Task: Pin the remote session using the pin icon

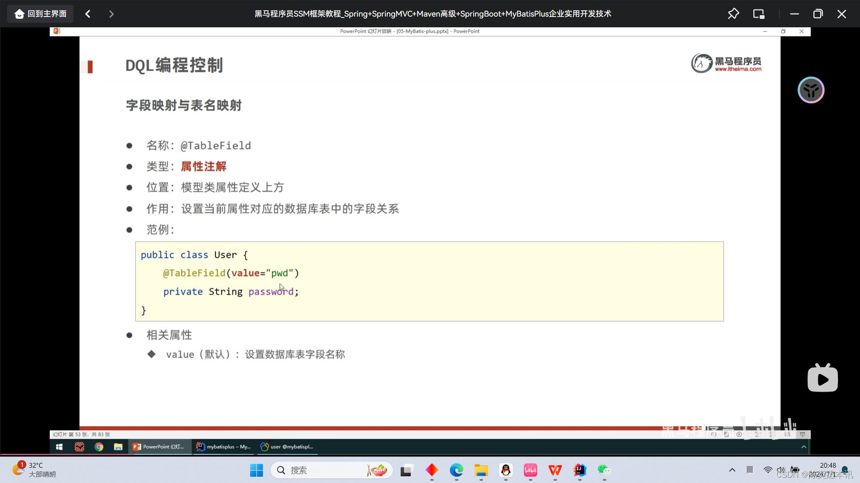Action: 734,13
